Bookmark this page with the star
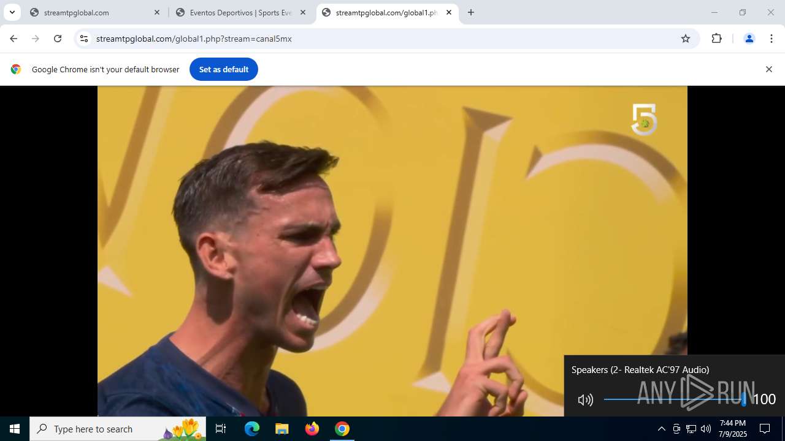The image size is (785, 441). [686, 39]
